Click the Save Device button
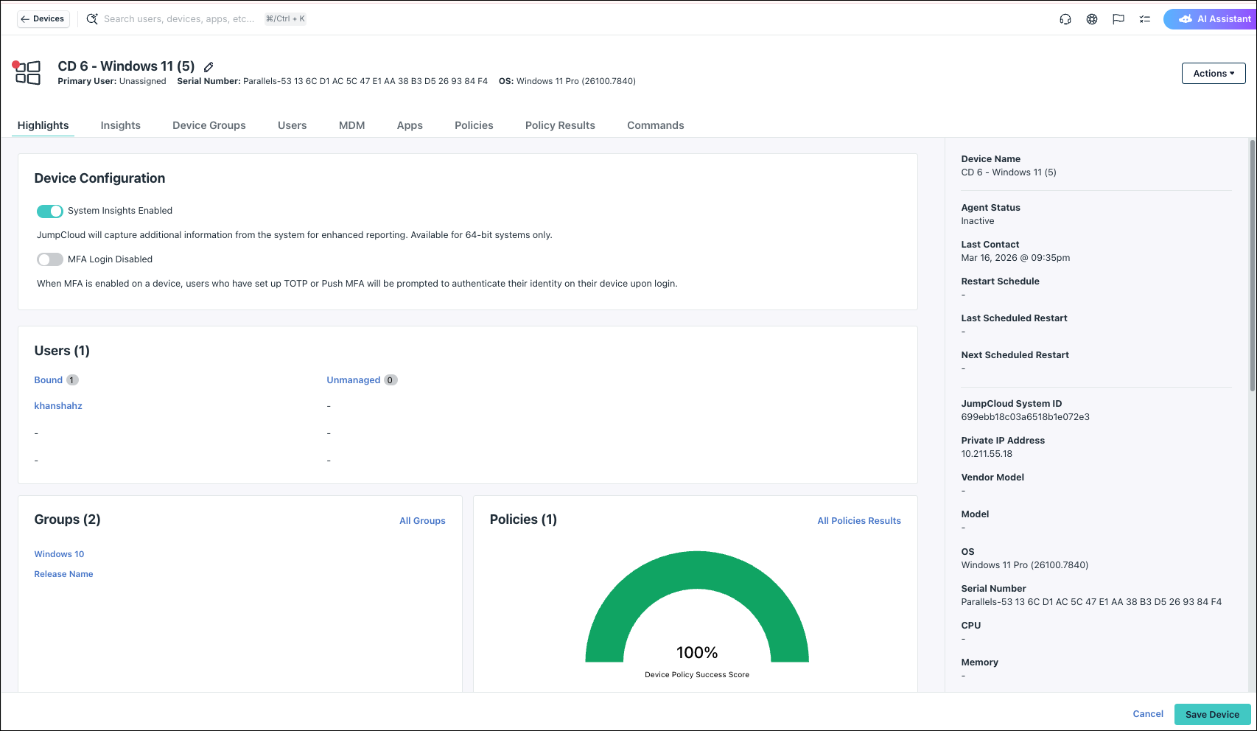This screenshot has height=731, width=1257. (x=1212, y=714)
